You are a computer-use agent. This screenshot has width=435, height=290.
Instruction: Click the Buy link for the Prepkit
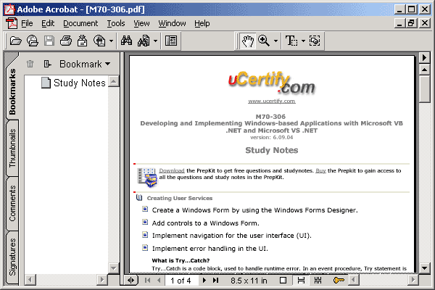pos(320,170)
